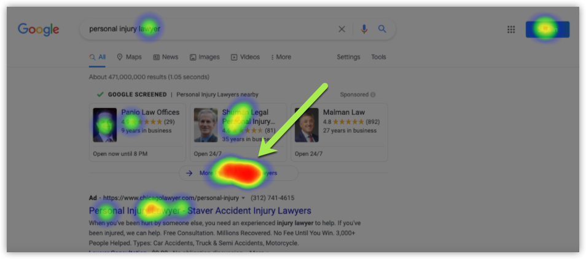Switch to the News tab
This screenshot has width=586, height=259.
point(166,57)
